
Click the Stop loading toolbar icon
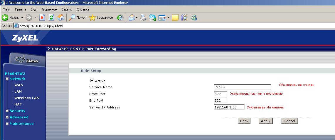(42, 18)
